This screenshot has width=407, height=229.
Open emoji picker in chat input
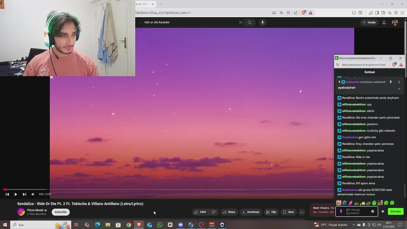click(x=373, y=212)
